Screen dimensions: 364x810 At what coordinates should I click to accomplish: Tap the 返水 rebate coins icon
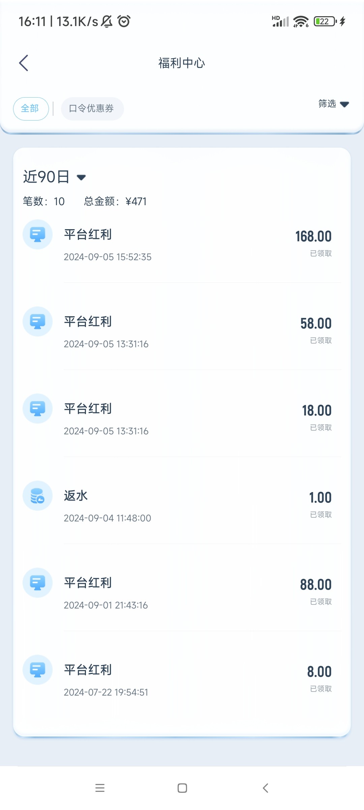(x=37, y=496)
